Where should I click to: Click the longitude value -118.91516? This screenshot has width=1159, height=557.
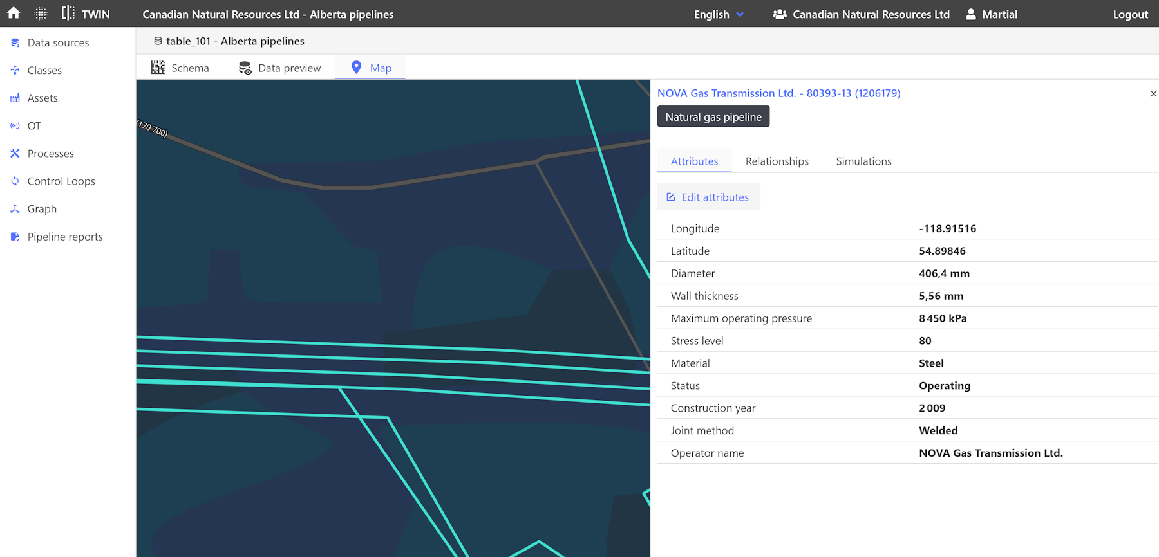(x=947, y=228)
